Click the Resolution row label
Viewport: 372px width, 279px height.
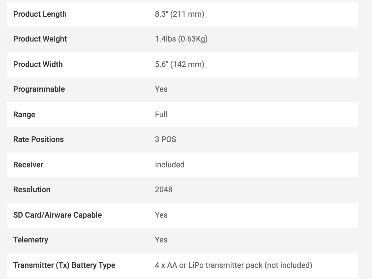point(32,190)
